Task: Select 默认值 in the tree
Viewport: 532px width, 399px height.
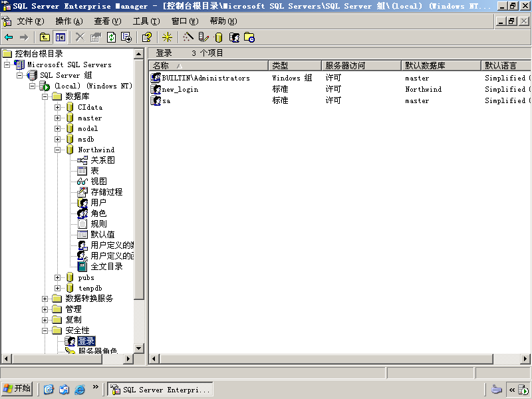Action: pyautogui.click(x=102, y=235)
